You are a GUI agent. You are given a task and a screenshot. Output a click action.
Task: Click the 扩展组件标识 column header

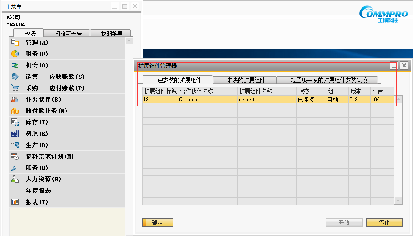(x=160, y=91)
